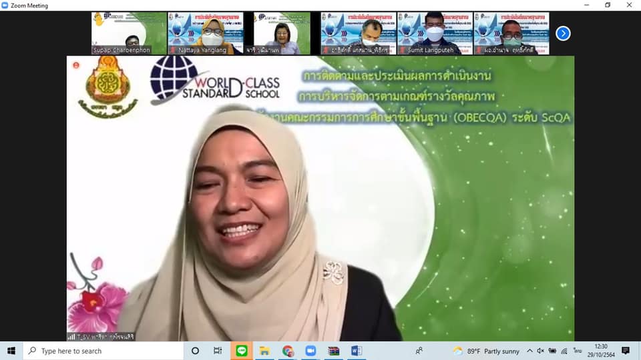Open the People icon in taskbar

point(419,351)
